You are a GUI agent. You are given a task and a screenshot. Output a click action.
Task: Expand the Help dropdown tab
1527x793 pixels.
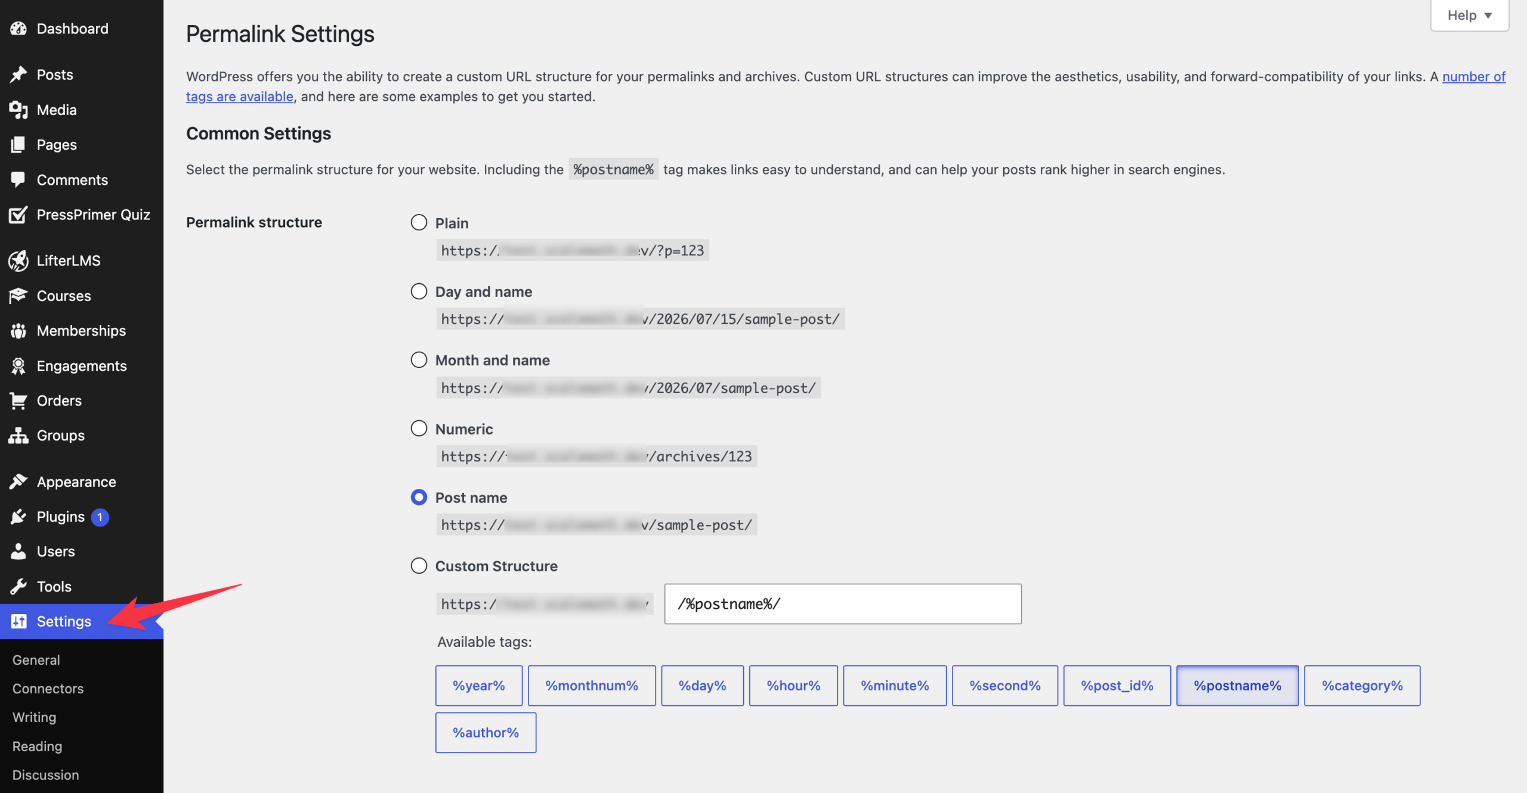[x=1469, y=15]
